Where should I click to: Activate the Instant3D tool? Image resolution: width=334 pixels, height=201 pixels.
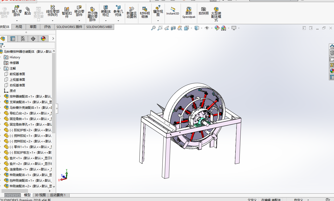coord(173,11)
